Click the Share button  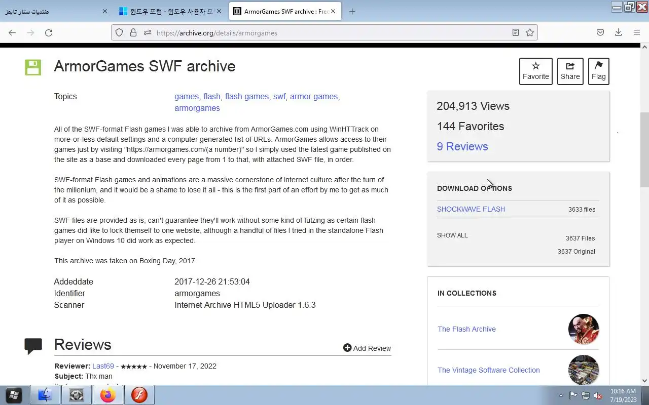coord(570,71)
